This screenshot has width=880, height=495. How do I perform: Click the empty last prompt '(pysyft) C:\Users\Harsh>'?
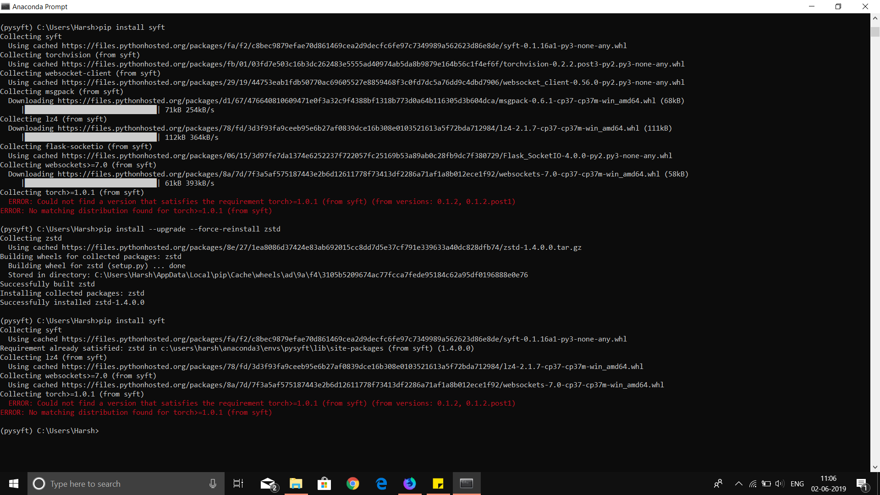click(x=49, y=431)
